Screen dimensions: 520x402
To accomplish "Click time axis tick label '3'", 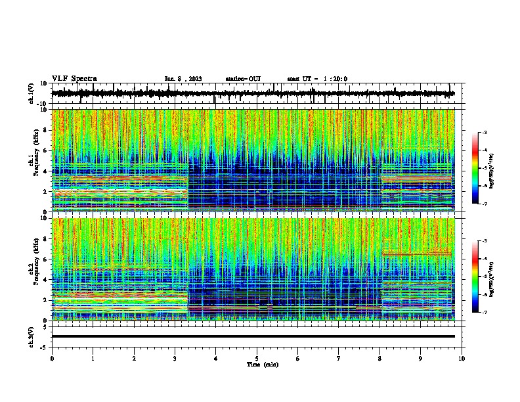I will click(175, 359).
